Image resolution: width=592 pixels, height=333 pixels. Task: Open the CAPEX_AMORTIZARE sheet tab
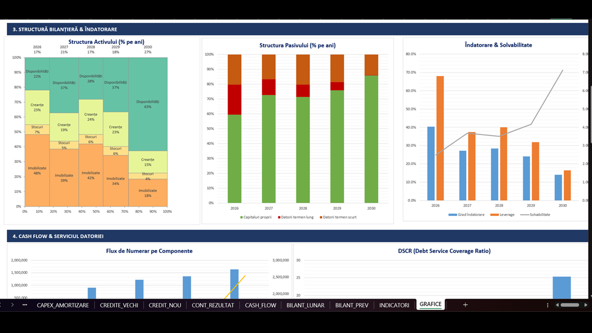coord(63,305)
